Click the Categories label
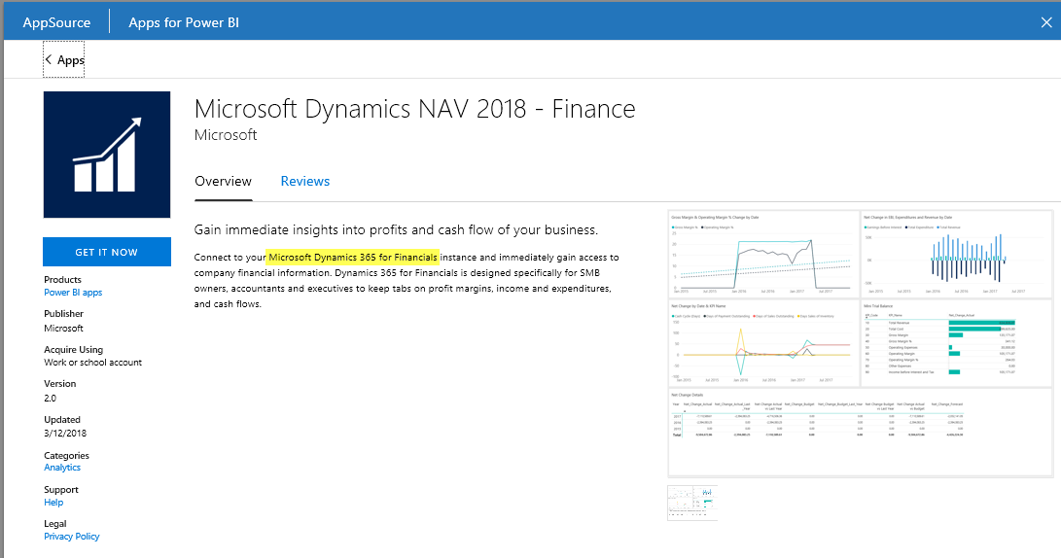The height and width of the screenshot is (558, 1061). tap(66, 455)
